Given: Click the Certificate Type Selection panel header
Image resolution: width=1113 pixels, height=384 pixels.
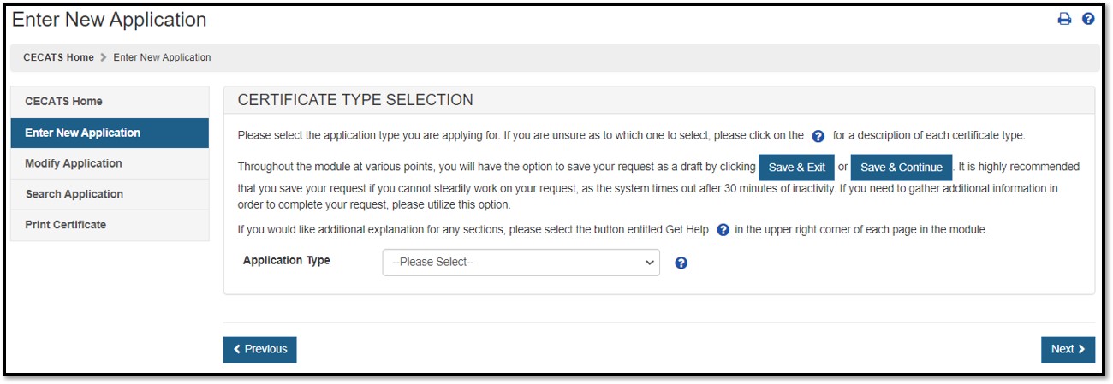Looking at the screenshot, I should pos(355,100).
